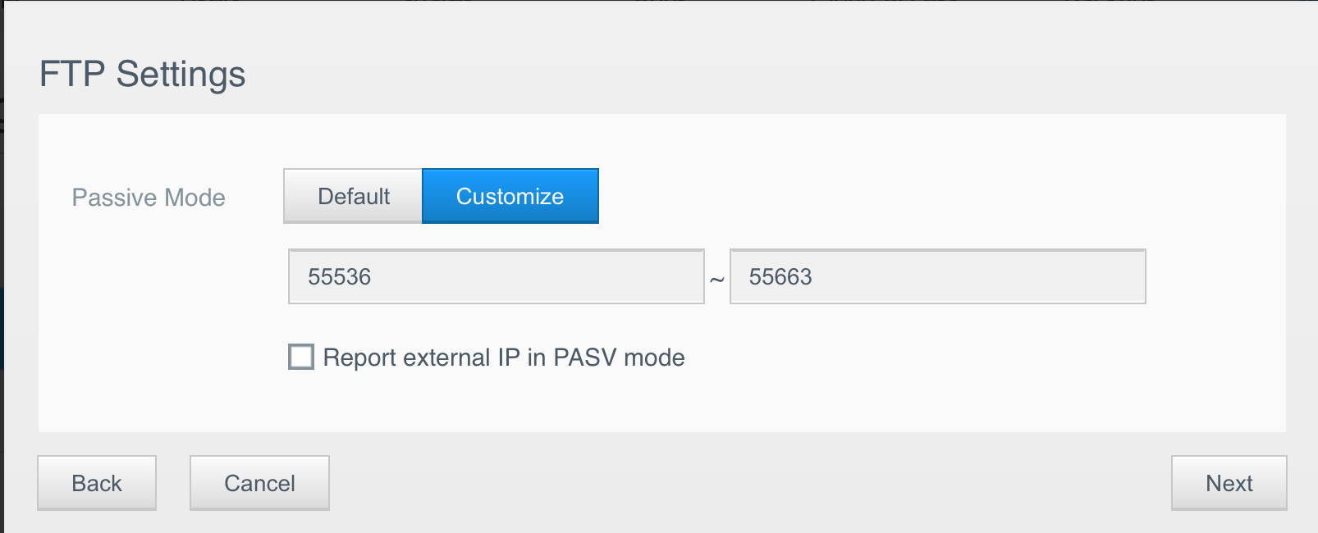Proceed by clicking Next
This screenshot has width=1318, height=533.
click(x=1229, y=483)
